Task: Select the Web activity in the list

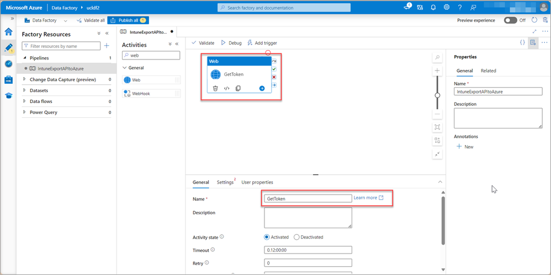Action: pyautogui.click(x=151, y=80)
